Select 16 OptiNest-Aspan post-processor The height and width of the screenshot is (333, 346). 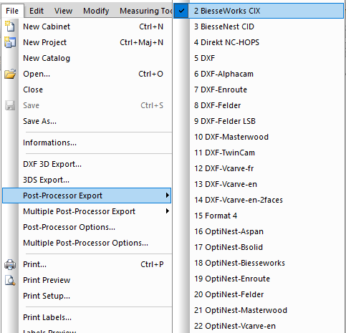pos(259,231)
